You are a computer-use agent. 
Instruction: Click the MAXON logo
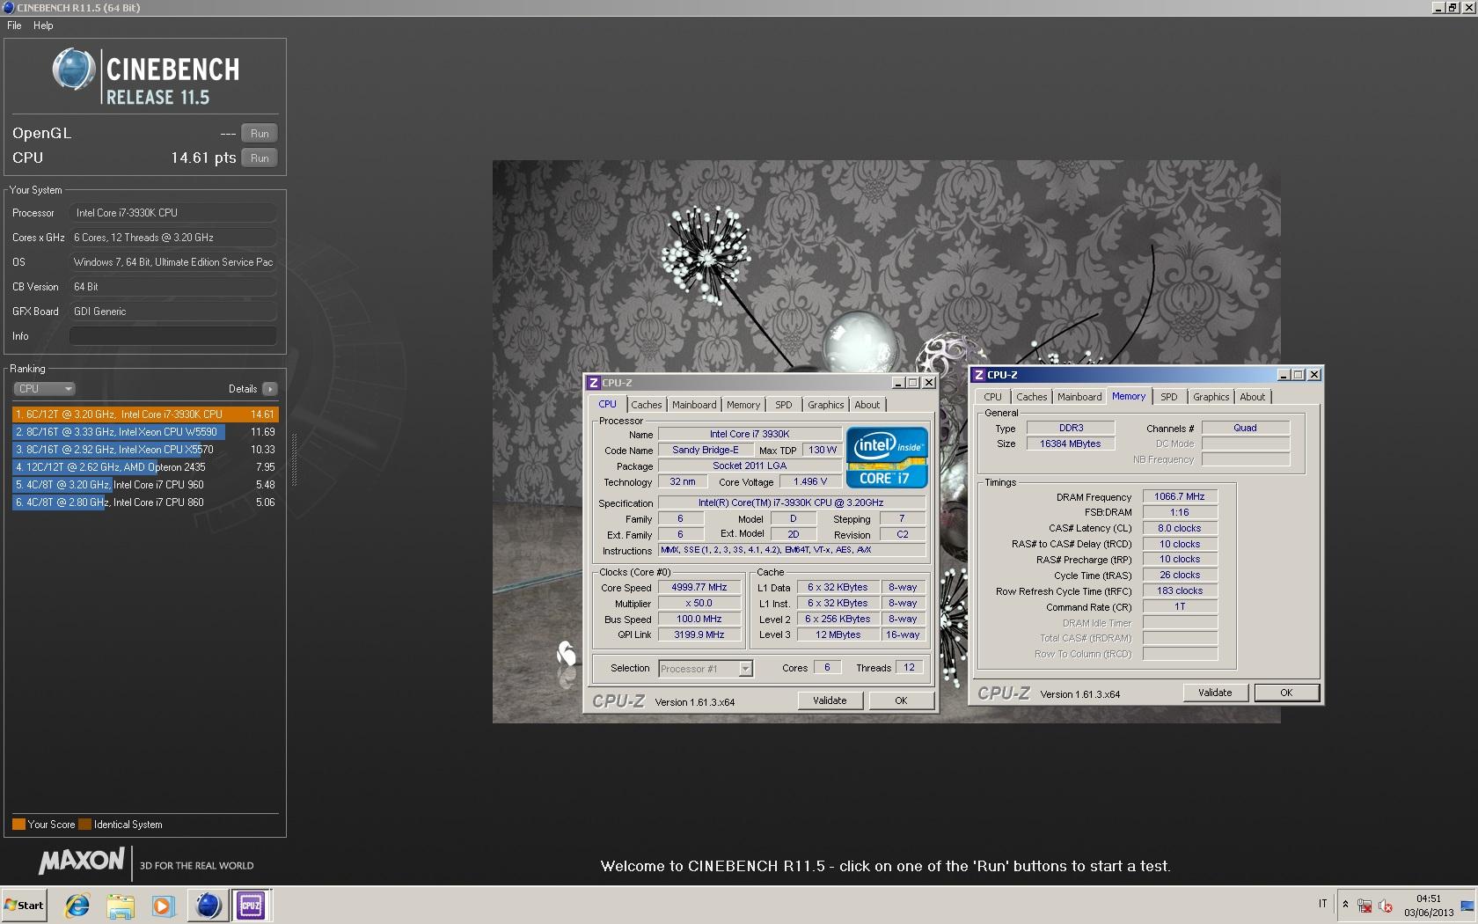point(82,862)
